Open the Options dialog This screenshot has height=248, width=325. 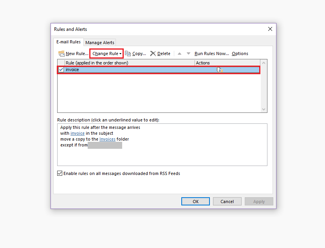click(240, 54)
